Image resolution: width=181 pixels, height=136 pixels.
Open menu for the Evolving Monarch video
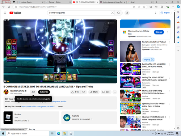click(169, 65)
